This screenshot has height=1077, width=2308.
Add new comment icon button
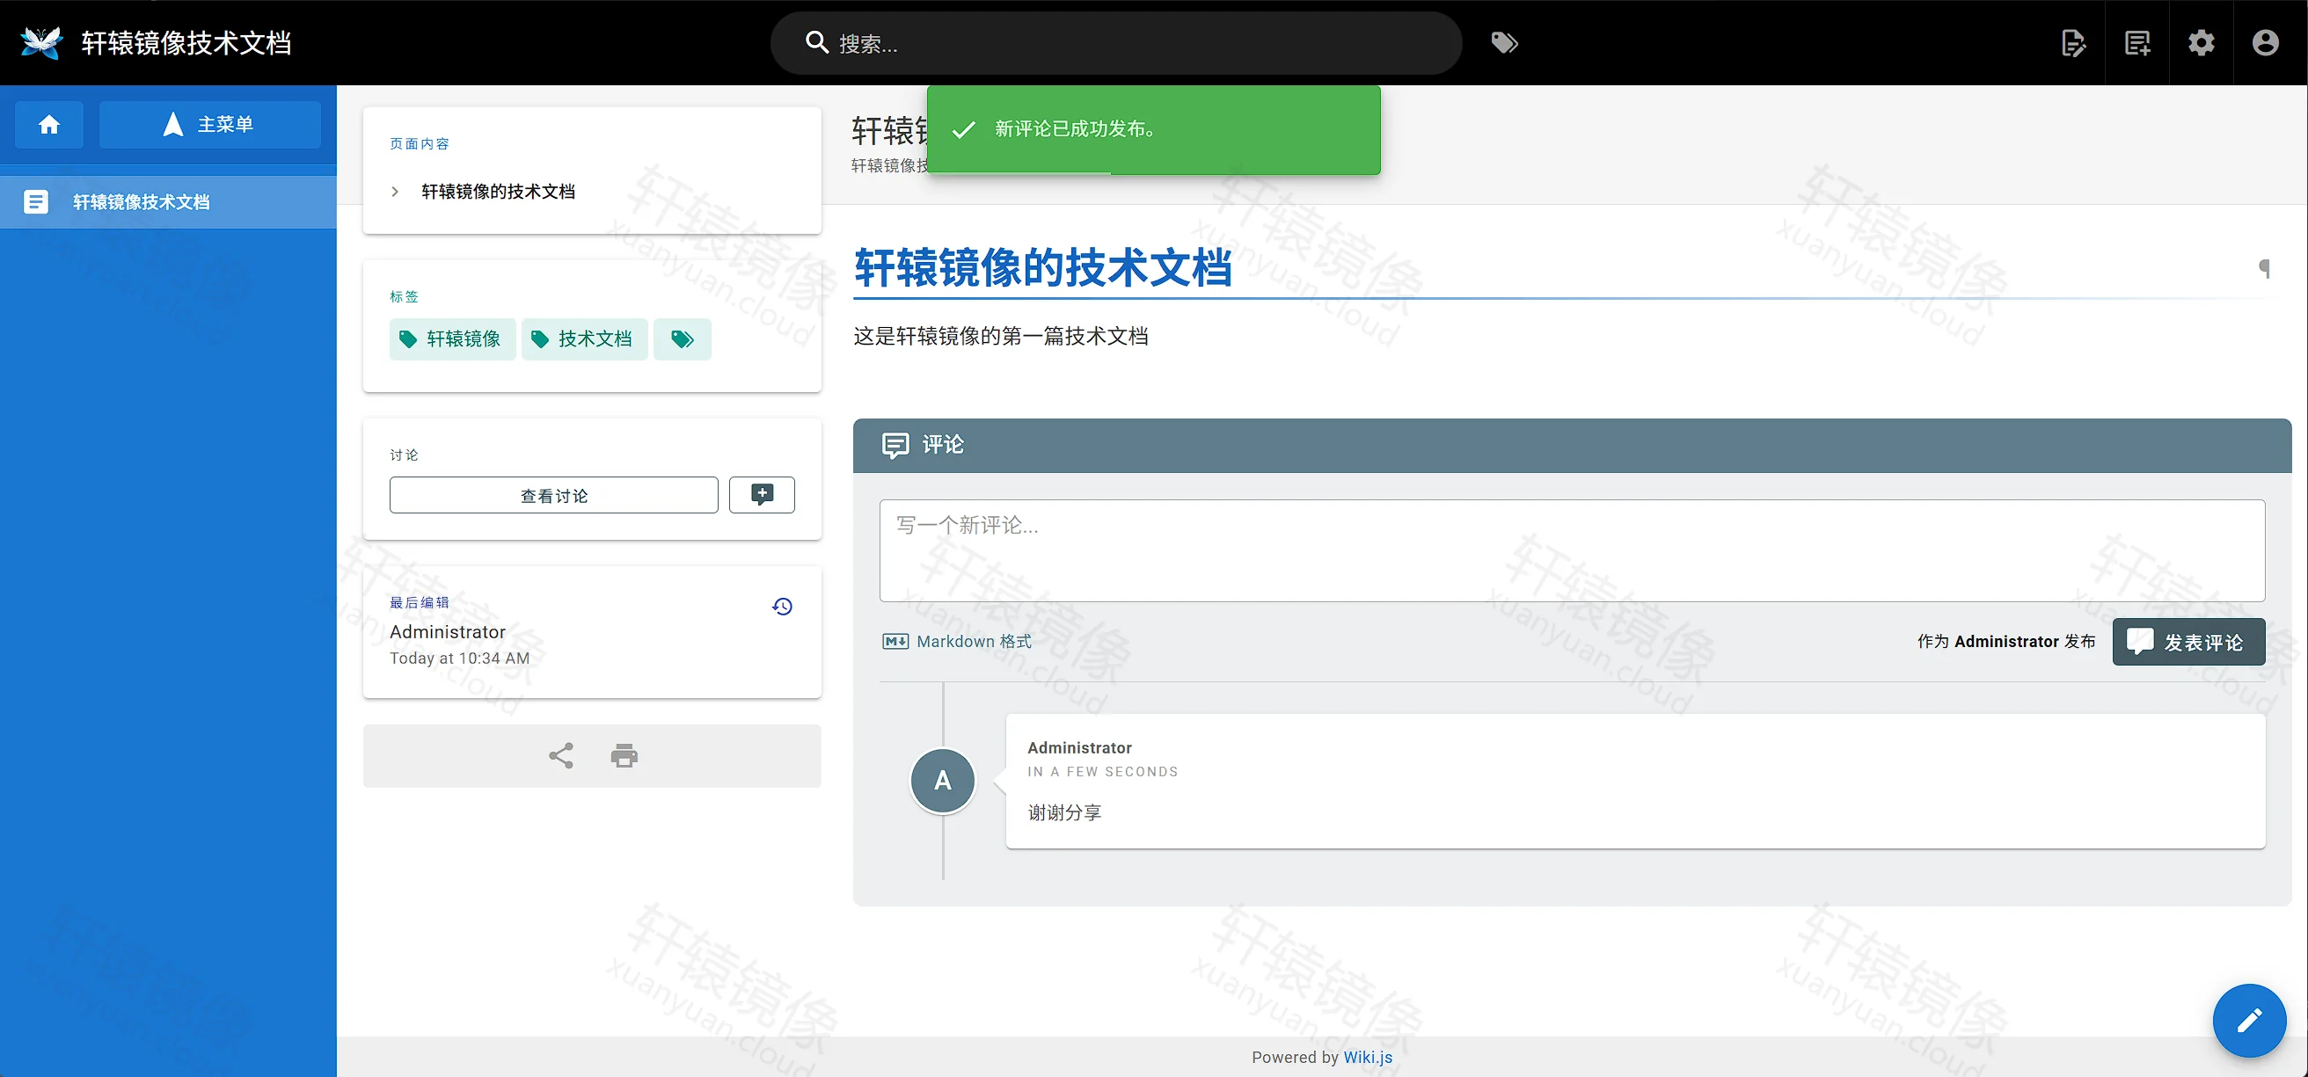762,495
